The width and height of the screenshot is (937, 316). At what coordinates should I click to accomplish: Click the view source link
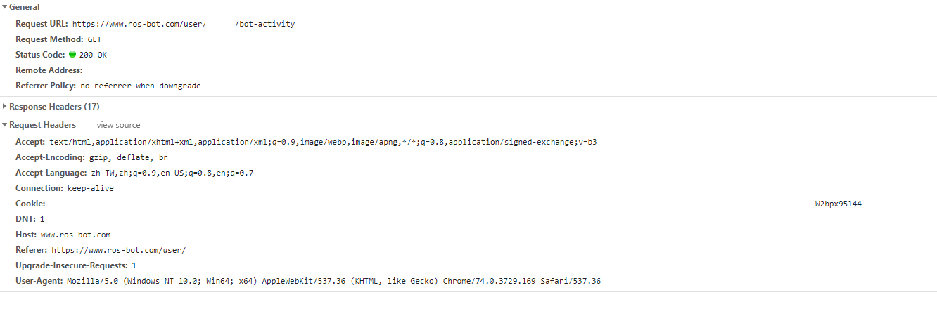[x=118, y=125]
